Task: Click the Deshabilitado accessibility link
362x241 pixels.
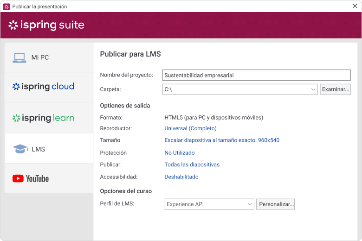Action: coord(181,177)
